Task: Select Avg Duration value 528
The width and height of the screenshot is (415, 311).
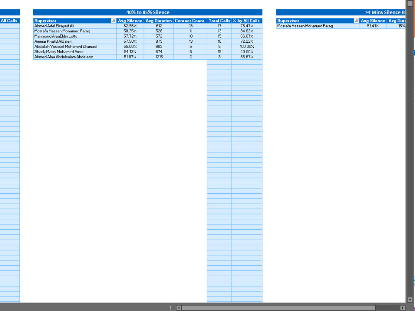Action: 159,31
